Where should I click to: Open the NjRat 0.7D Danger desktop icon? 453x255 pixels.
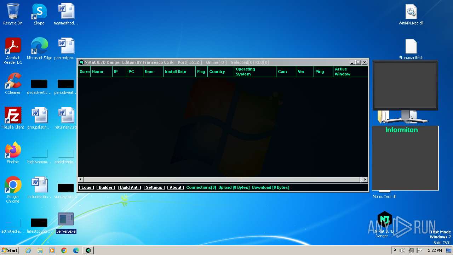(x=384, y=225)
